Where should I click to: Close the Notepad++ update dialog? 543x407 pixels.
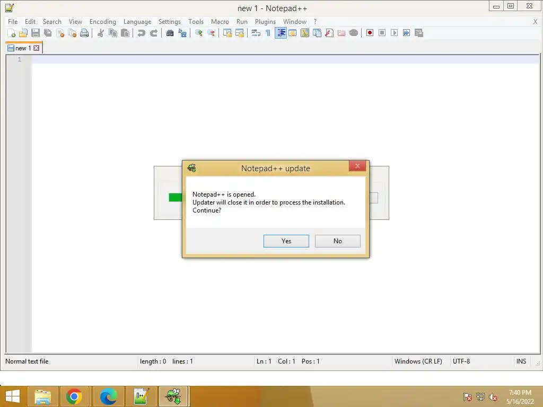357,166
